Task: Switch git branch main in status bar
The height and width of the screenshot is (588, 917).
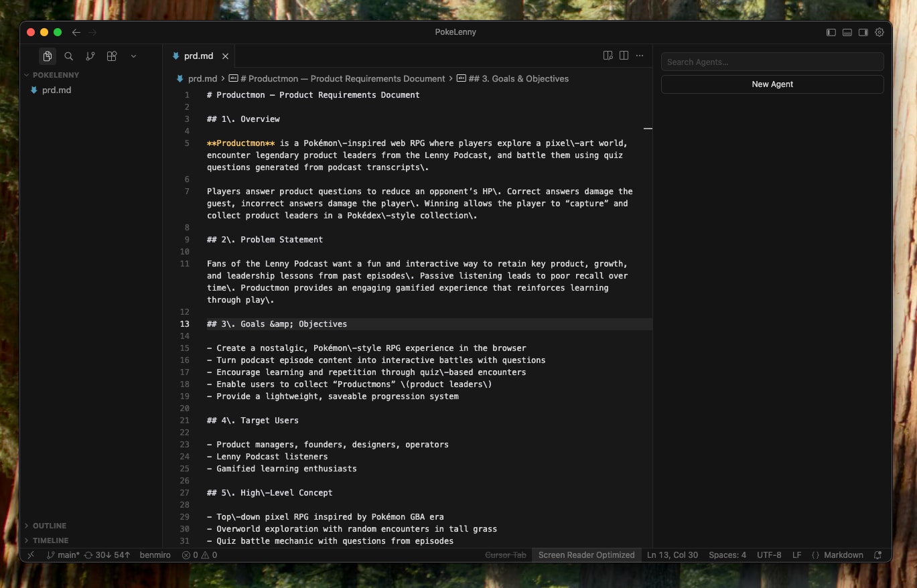Action: click(63, 555)
